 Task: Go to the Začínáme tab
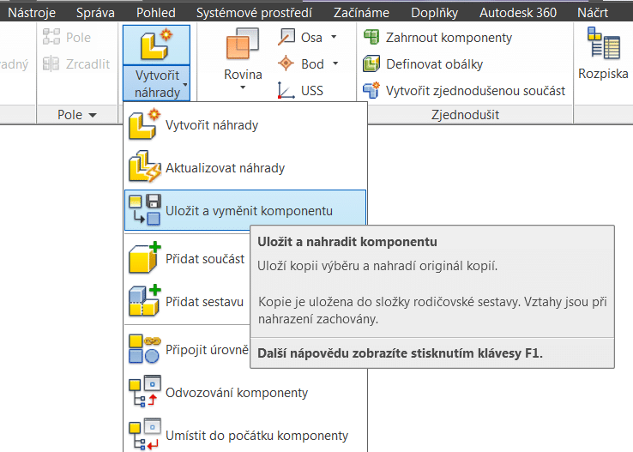pyautogui.click(x=361, y=13)
